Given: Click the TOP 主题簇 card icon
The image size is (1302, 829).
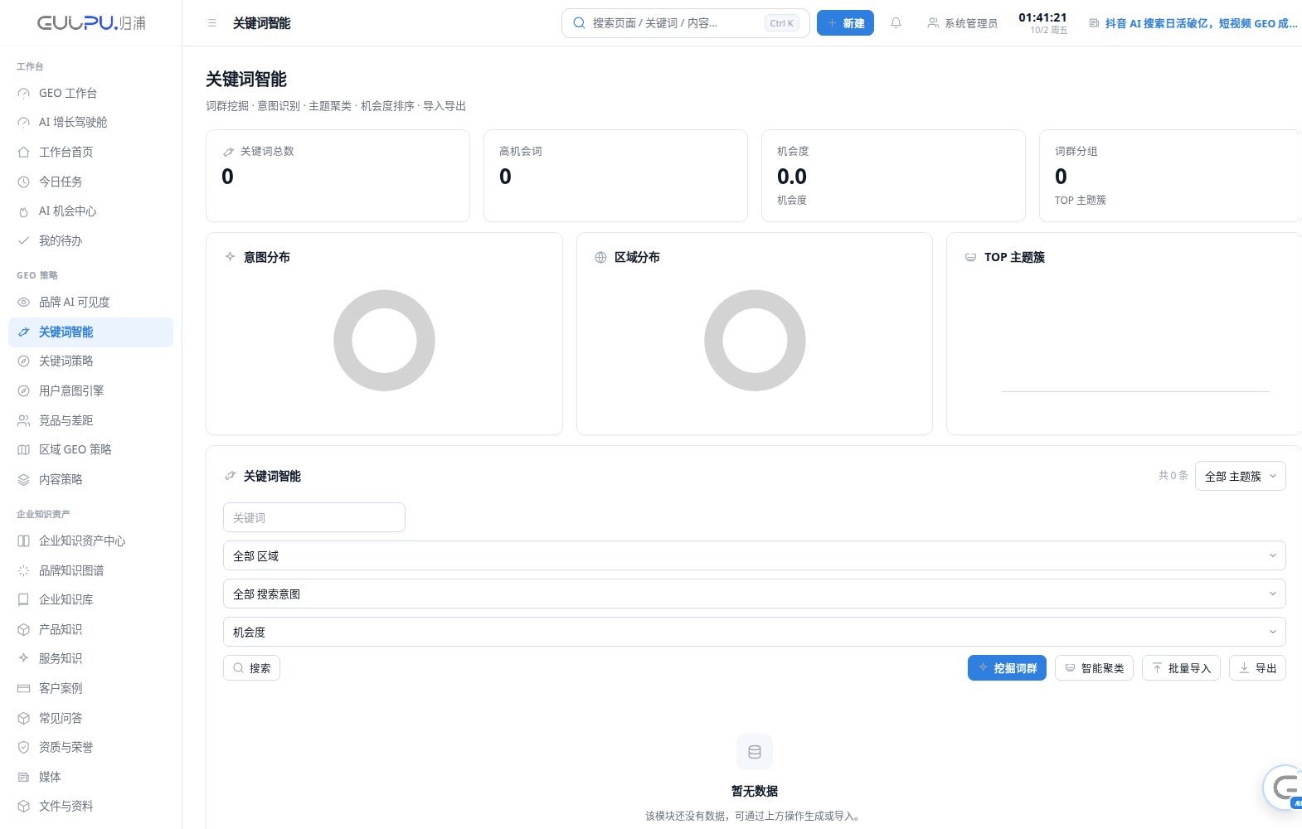Looking at the screenshot, I should [970, 257].
